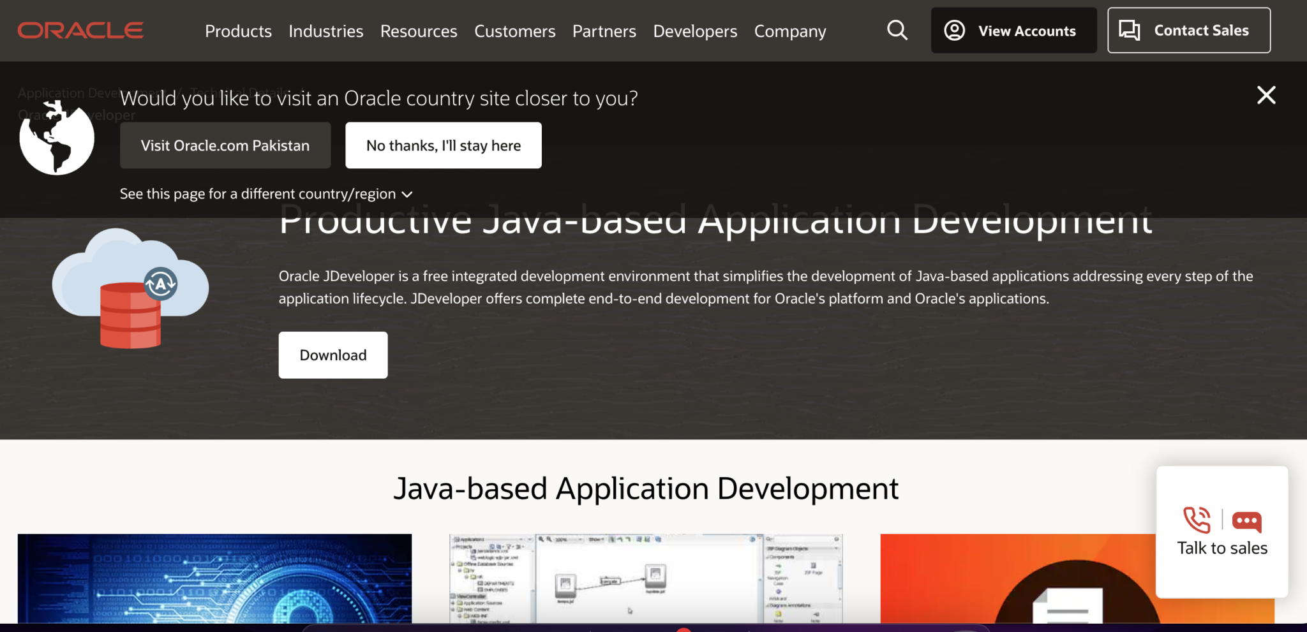1307x632 pixels.
Task: Open the Resources menu
Action: [419, 31]
